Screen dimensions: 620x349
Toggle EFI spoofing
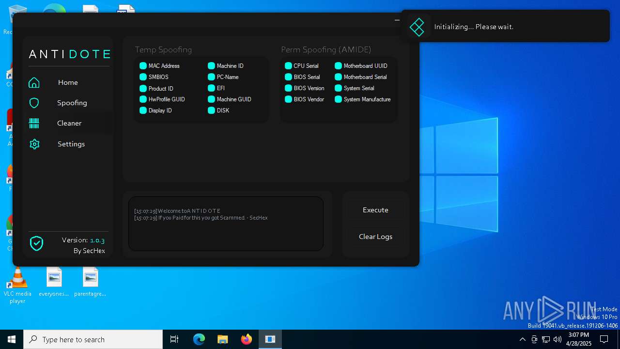pos(211,88)
